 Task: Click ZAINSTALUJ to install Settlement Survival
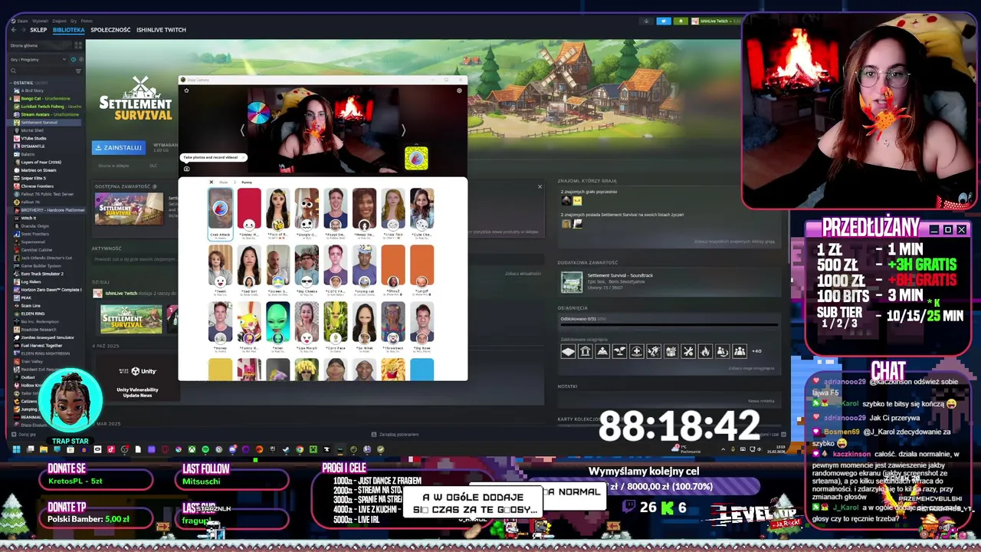(118, 147)
